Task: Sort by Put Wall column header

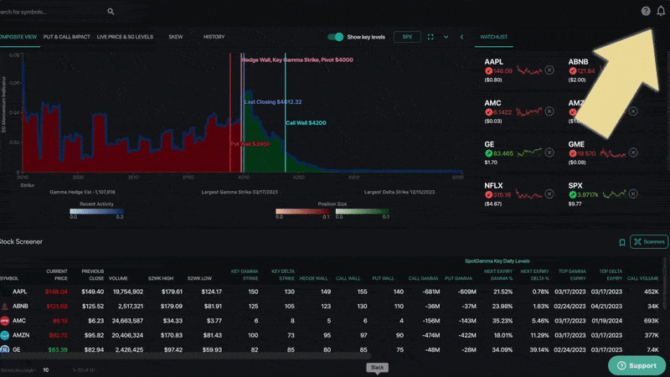Action: (383, 279)
